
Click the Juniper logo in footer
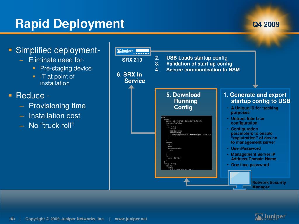click(271, 217)
